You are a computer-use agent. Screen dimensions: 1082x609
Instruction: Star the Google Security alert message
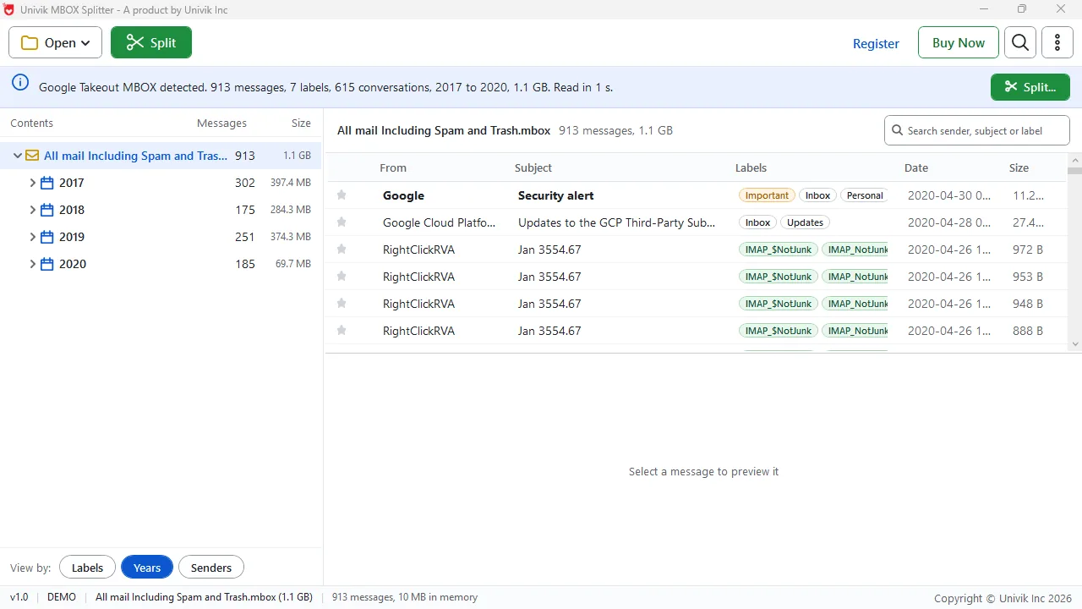[x=342, y=195]
